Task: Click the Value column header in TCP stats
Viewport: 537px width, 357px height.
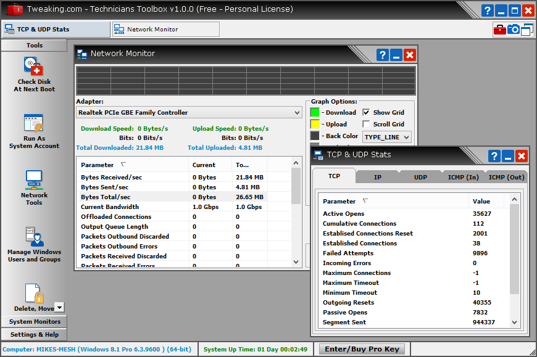Action: (486, 202)
